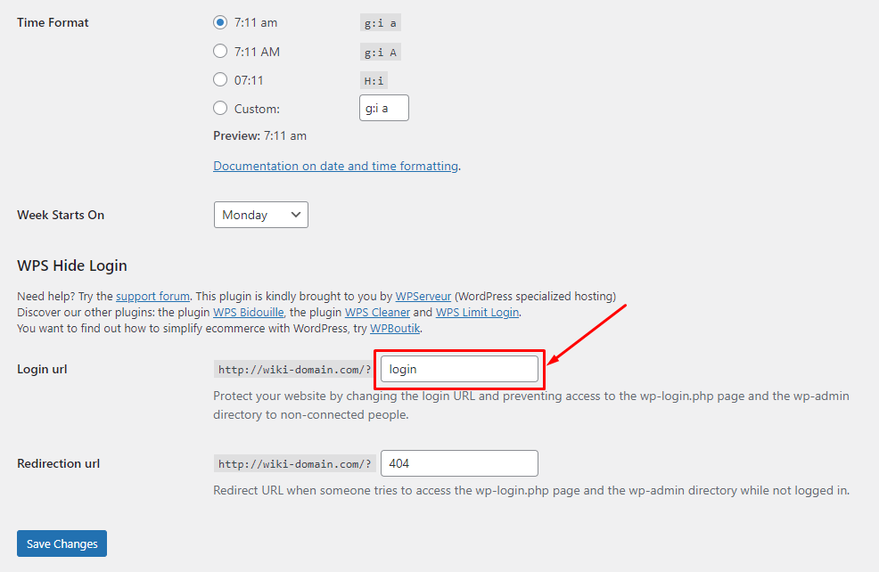Select the 7:11 am time format radio

point(220,22)
